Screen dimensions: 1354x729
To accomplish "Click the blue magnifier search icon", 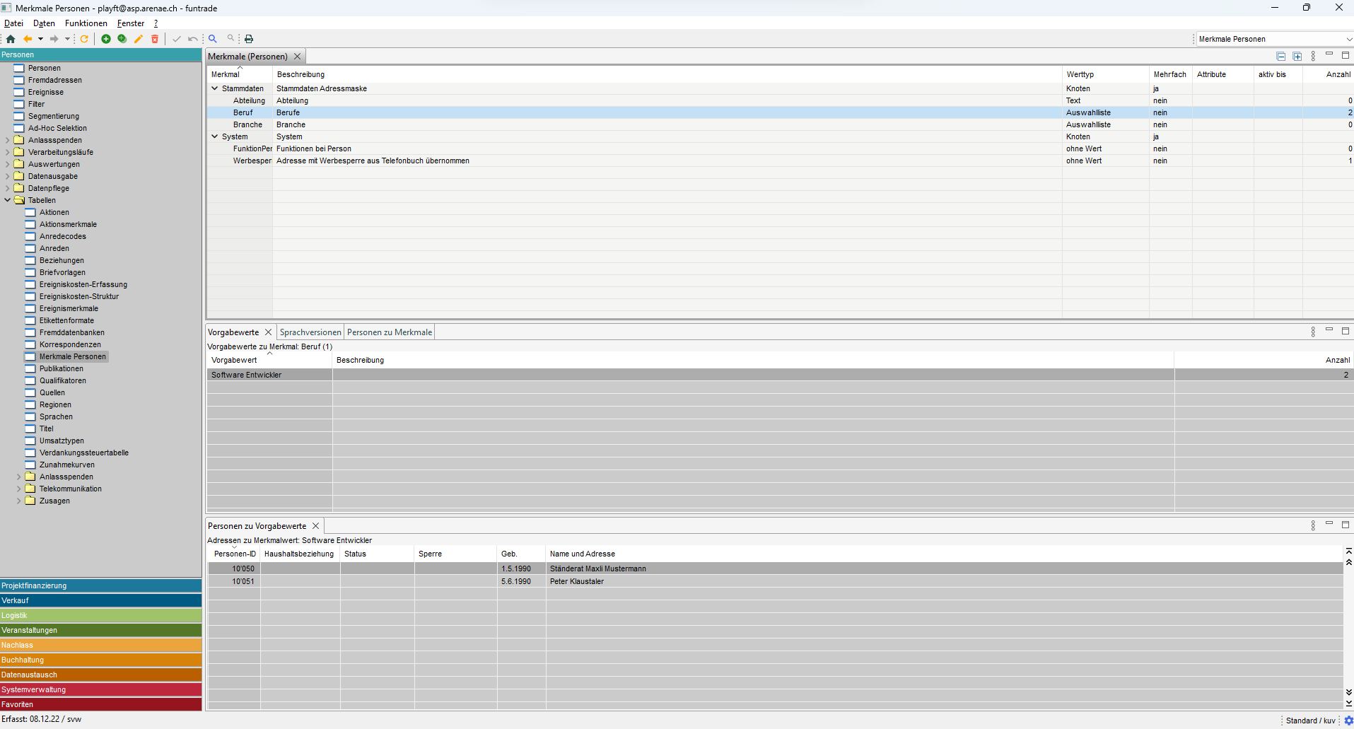I will click(x=212, y=39).
